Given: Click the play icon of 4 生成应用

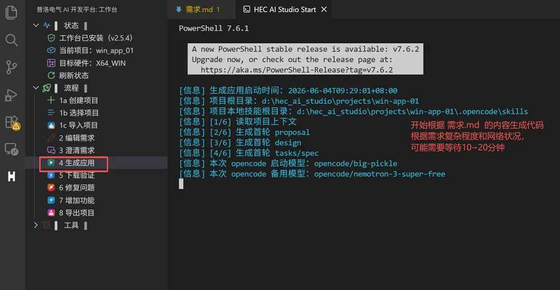Looking at the screenshot, I should pos(52,163).
